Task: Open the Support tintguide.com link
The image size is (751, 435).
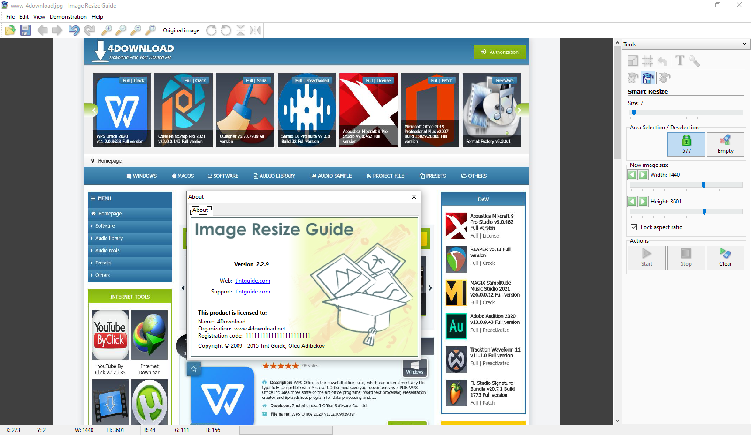Action: tap(253, 292)
